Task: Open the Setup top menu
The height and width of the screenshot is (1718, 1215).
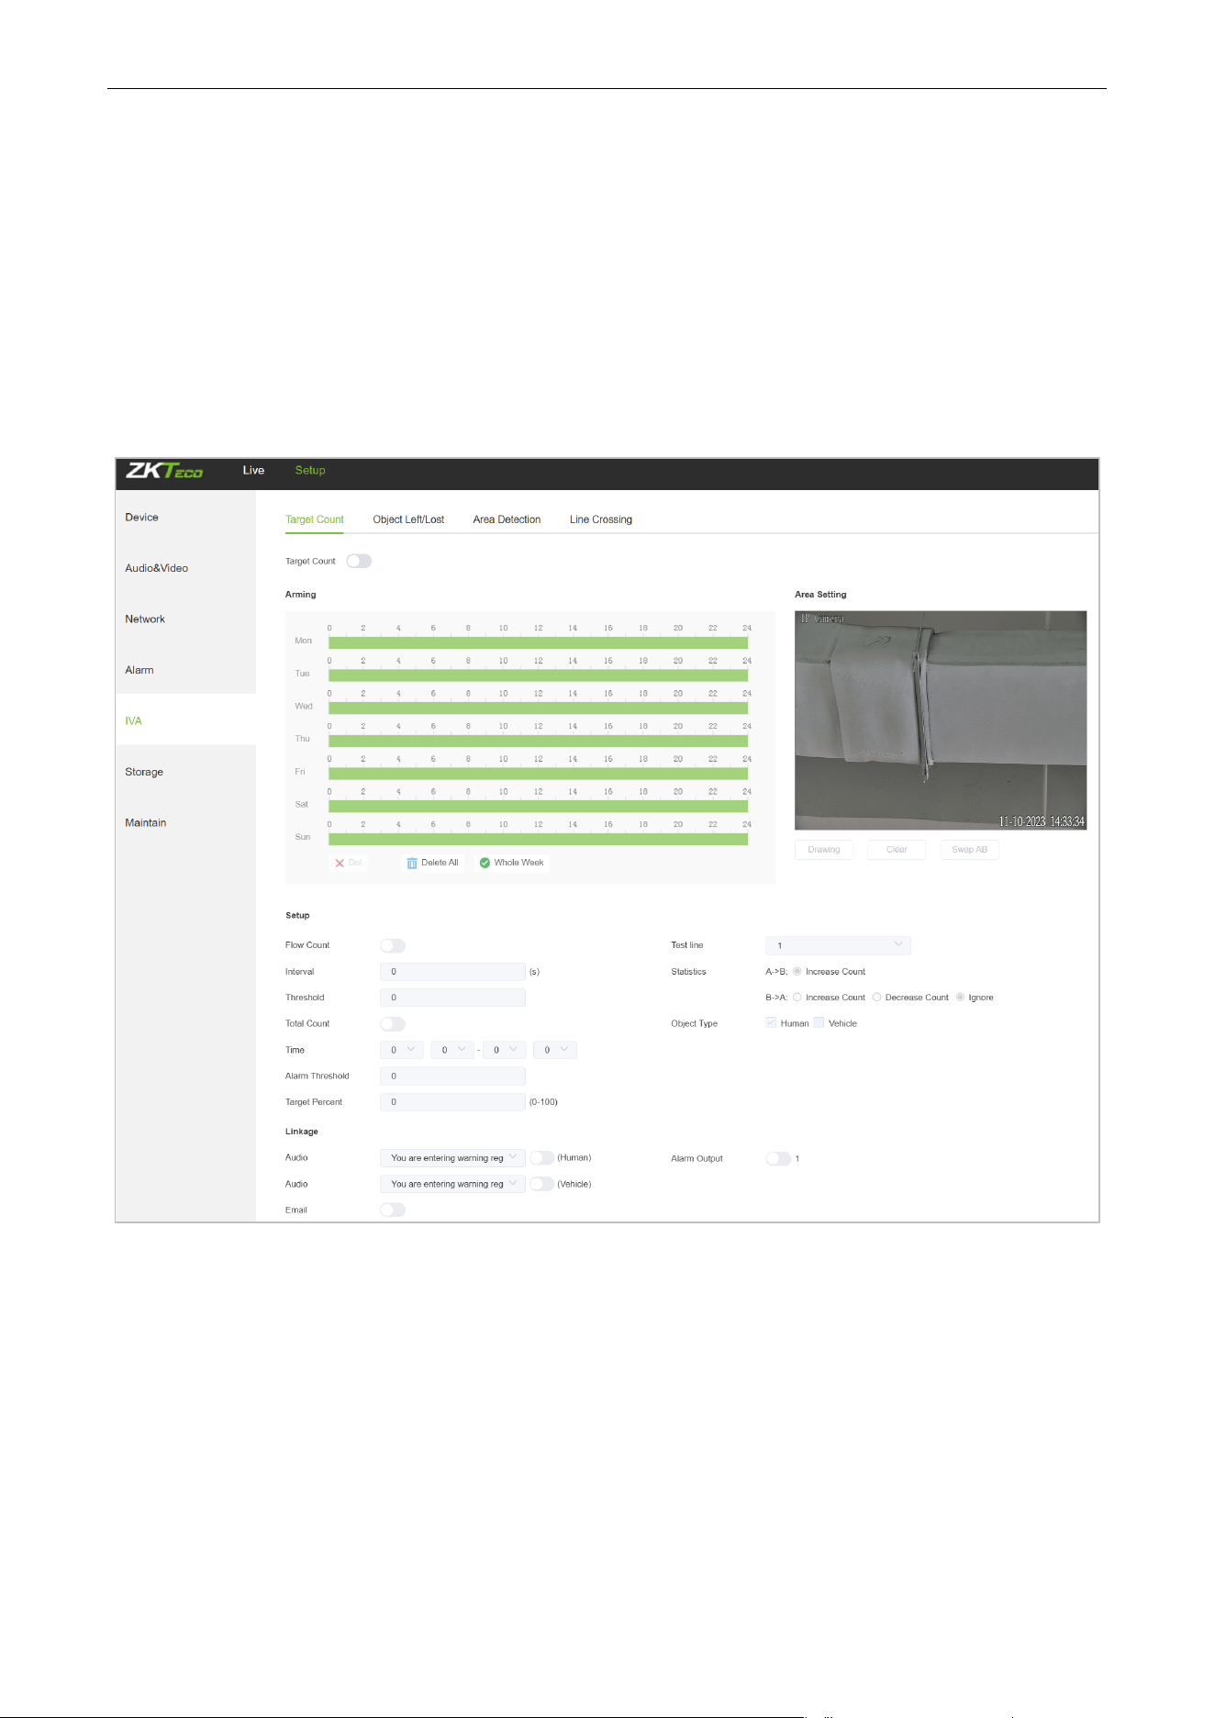Action: [x=310, y=471]
